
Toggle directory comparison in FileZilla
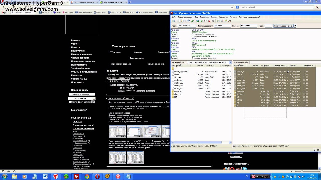222,21
